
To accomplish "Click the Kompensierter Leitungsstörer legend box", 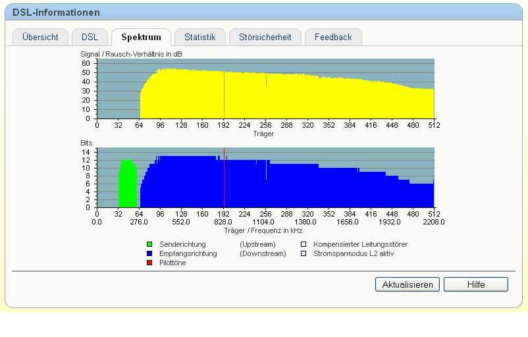I will coord(304,244).
